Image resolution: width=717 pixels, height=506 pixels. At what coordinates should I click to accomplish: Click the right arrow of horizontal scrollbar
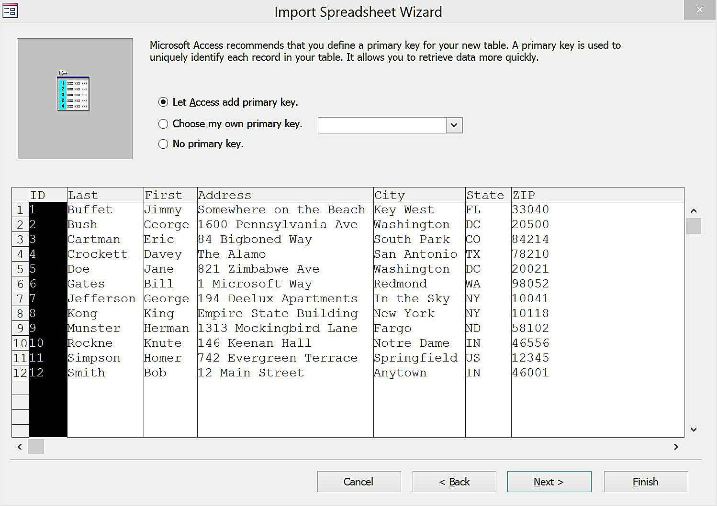676,447
